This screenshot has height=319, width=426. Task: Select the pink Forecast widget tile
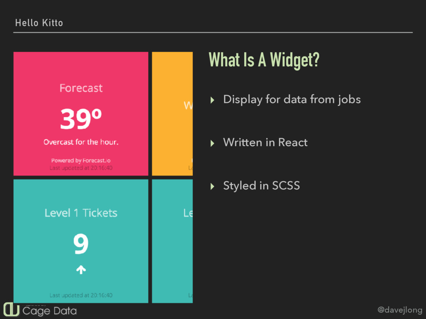pyautogui.click(x=81, y=114)
